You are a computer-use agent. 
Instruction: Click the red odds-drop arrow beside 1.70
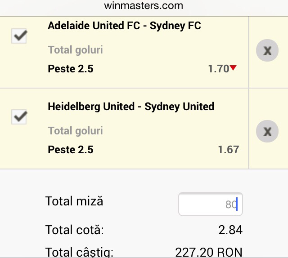coord(233,68)
